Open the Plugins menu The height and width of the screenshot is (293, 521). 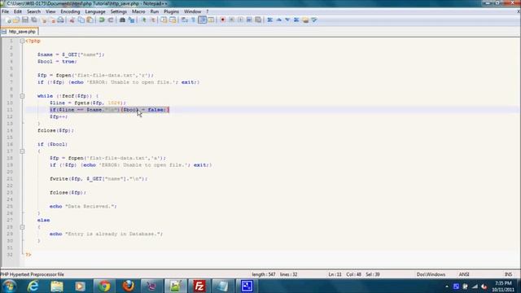(x=171, y=11)
